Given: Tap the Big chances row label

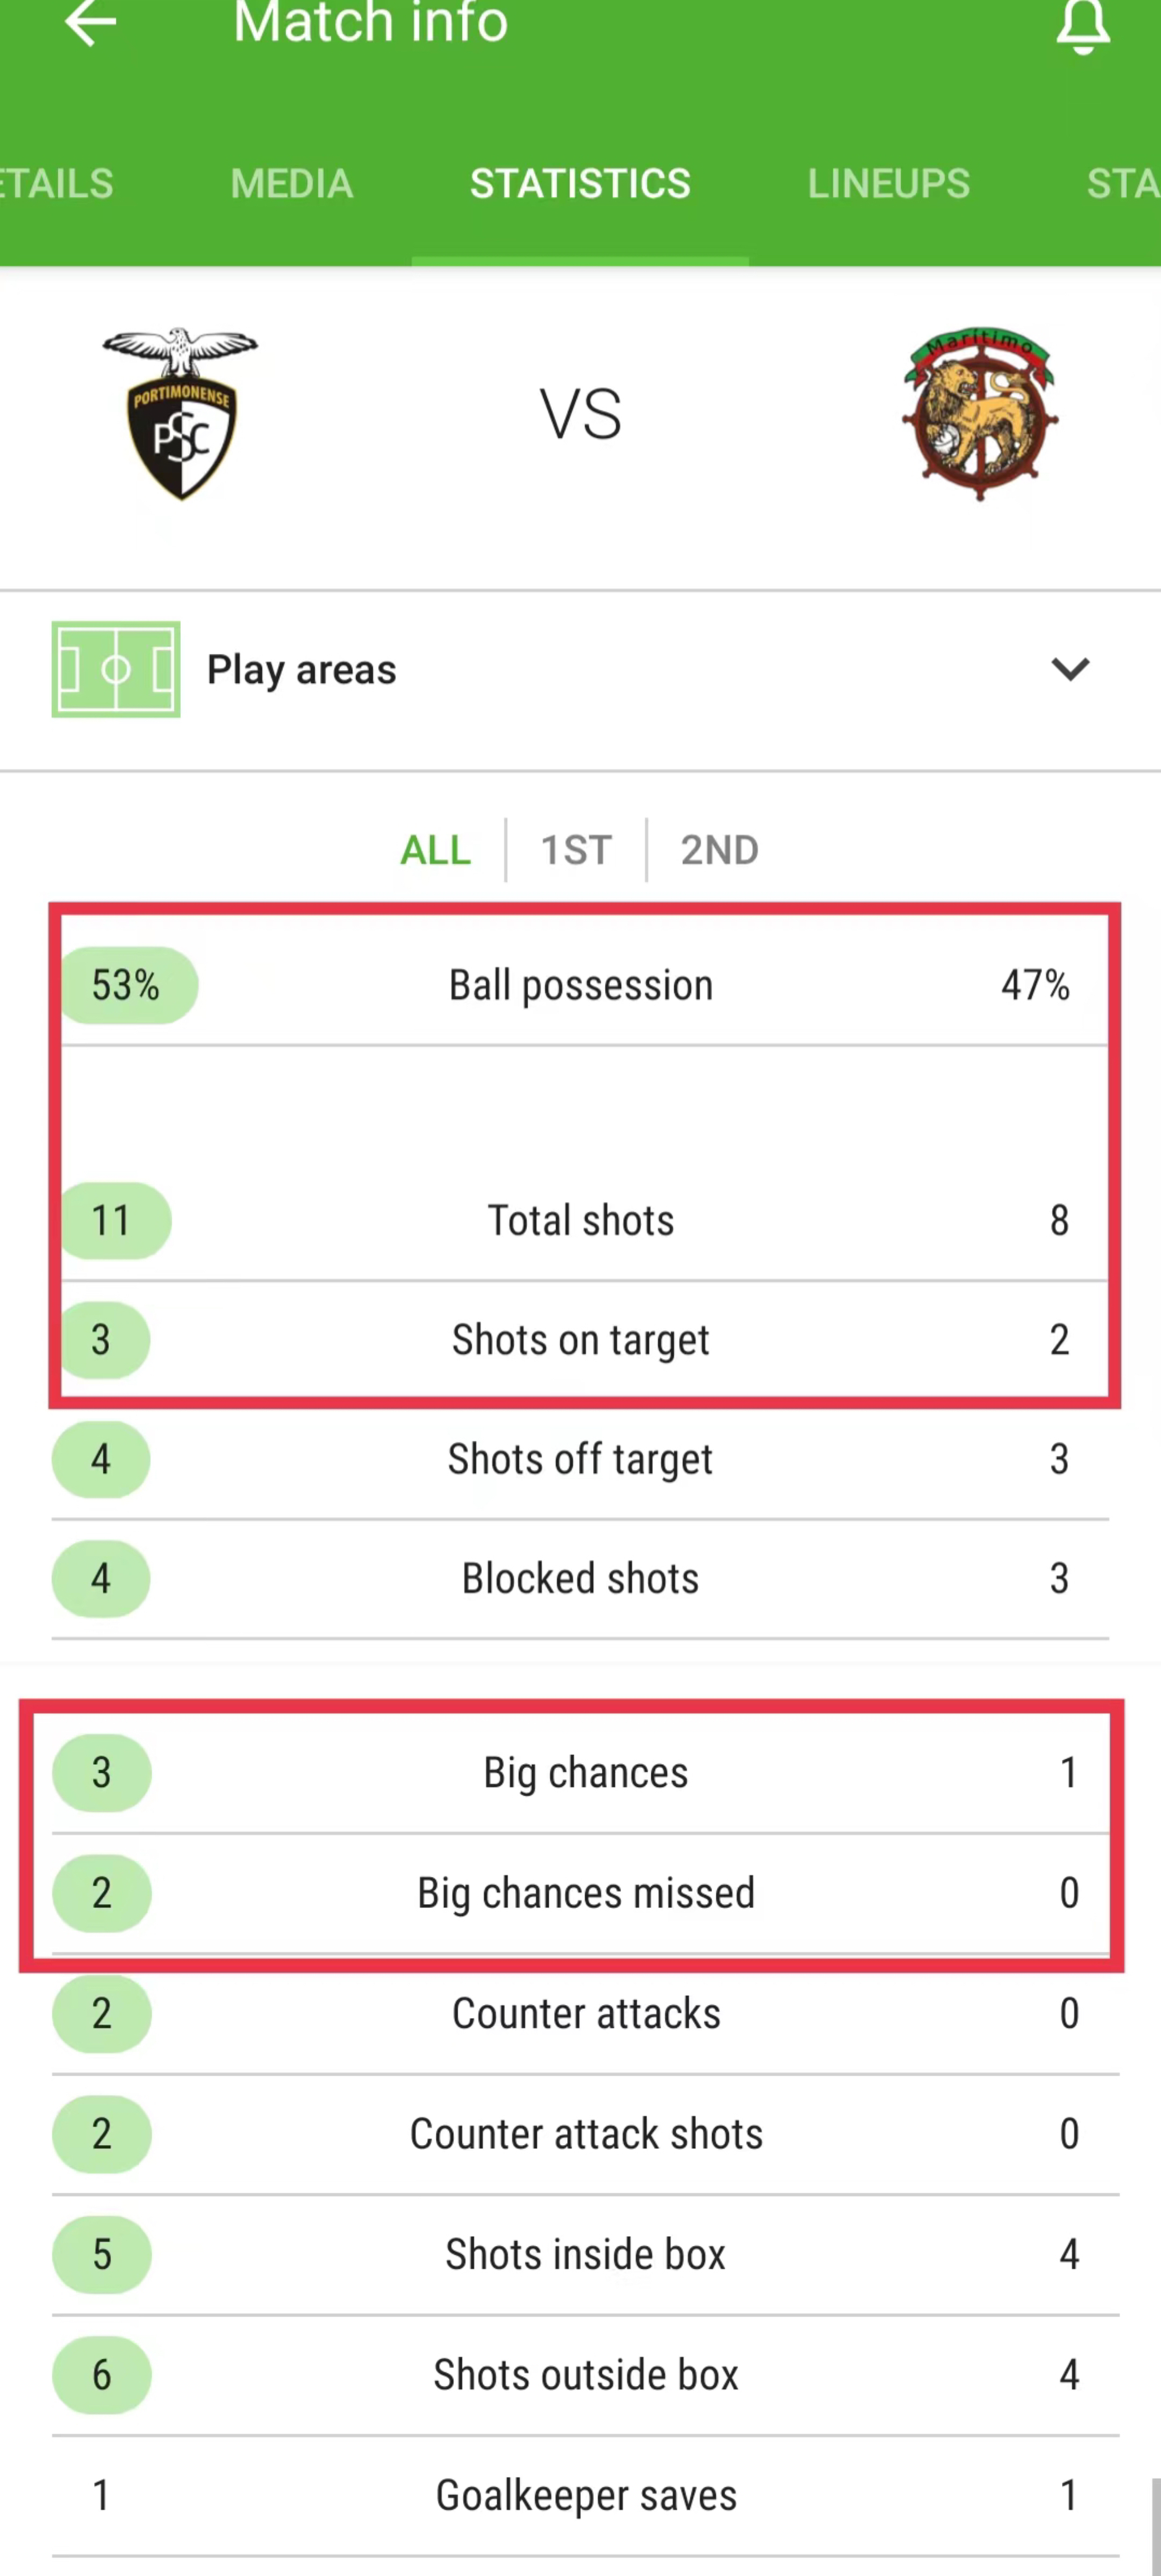Looking at the screenshot, I should [x=586, y=1772].
